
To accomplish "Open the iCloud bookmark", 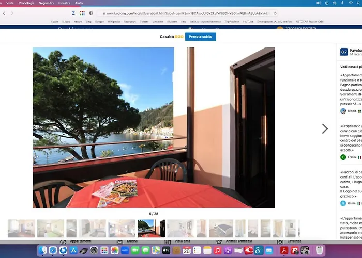I will click(x=66, y=22).
